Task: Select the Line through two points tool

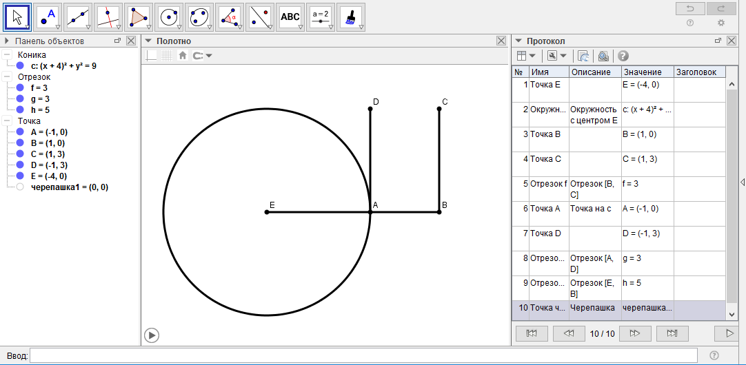Action: (x=78, y=17)
